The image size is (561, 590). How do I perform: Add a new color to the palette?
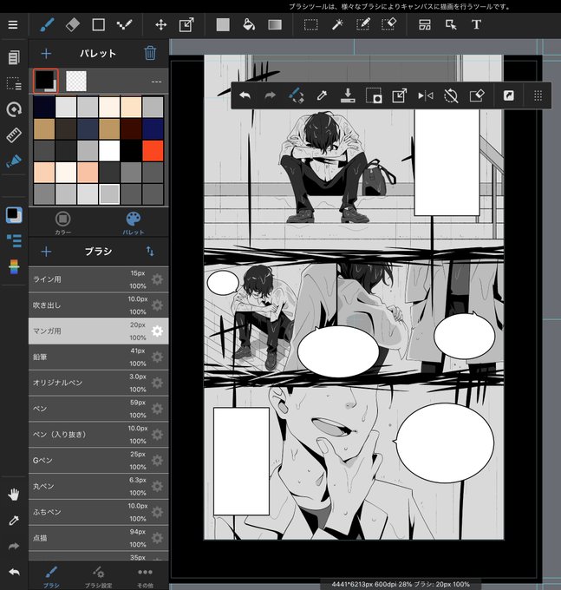46,54
